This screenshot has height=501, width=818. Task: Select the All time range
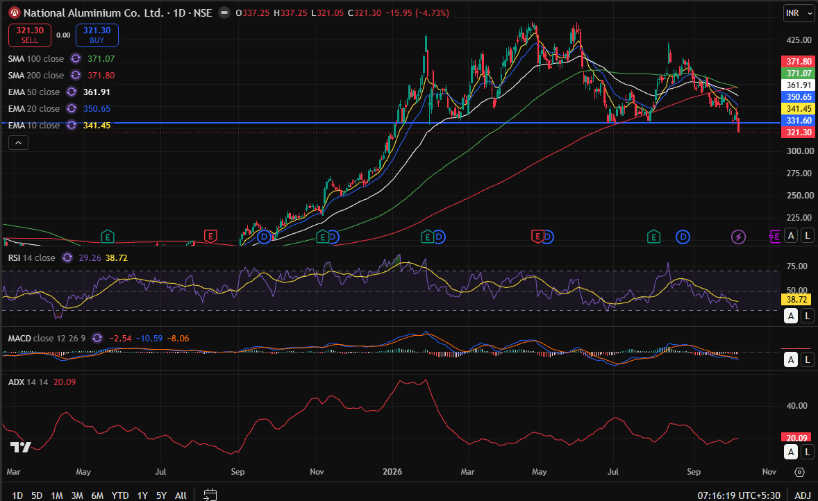click(x=181, y=495)
